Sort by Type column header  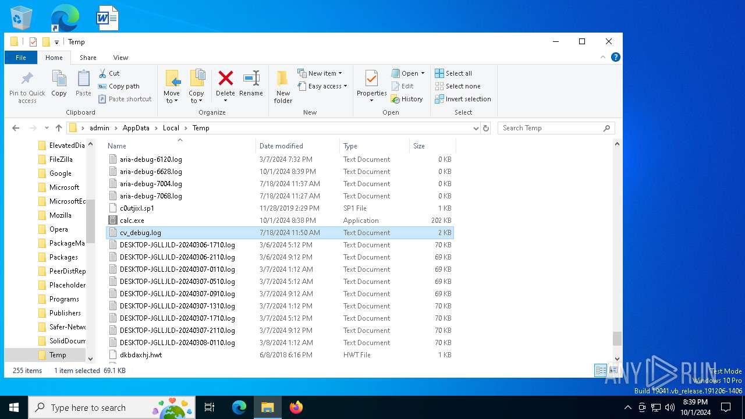tap(374, 146)
